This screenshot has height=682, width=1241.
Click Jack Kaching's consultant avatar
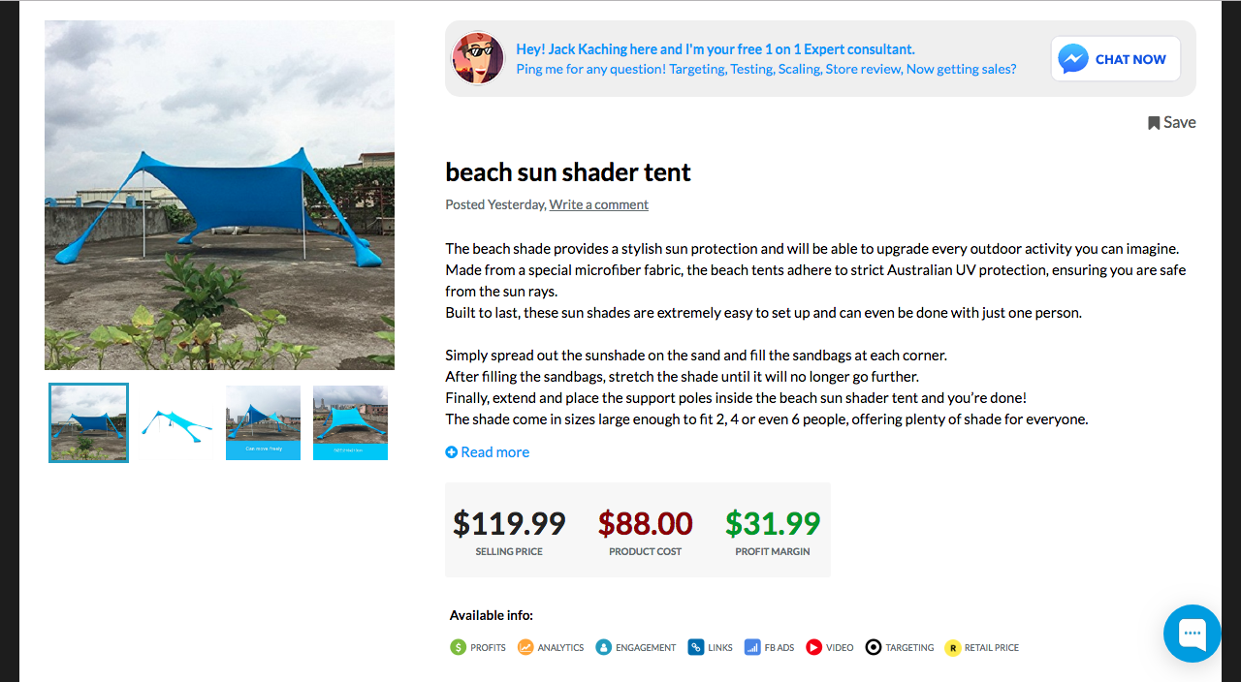tap(478, 58)
